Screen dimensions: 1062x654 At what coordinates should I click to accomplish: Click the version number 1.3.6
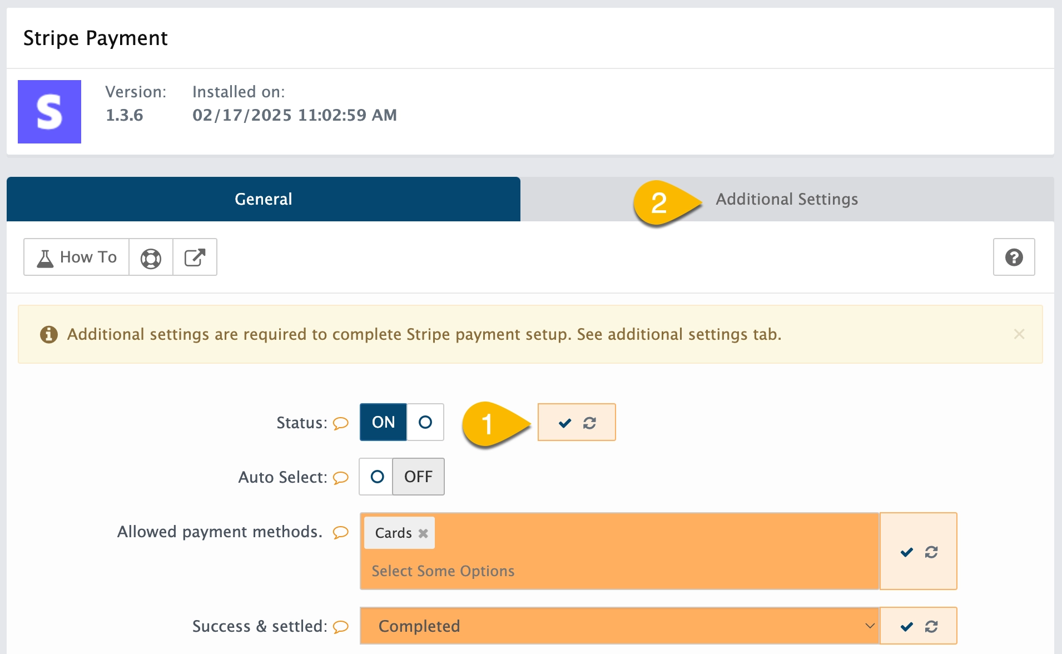coord(125,115)
